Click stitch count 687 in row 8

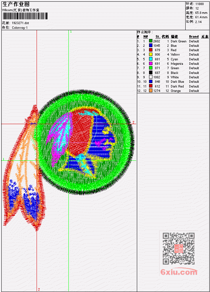coord(157,73)
